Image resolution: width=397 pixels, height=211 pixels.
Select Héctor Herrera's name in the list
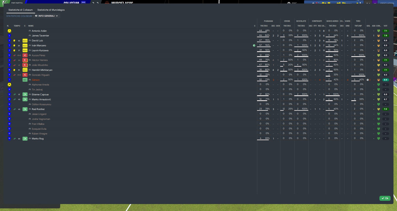[x=39, y=60]
